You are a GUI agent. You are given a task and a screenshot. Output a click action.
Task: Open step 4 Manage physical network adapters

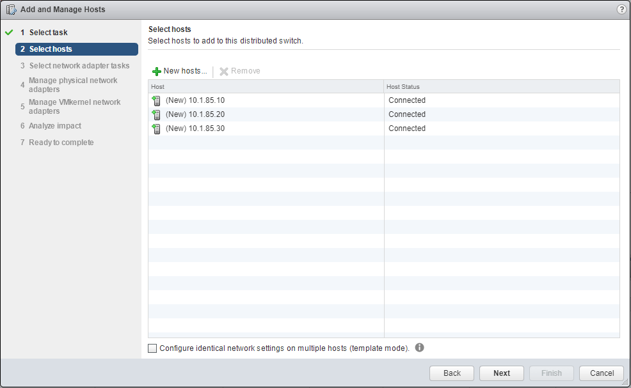[x=69, y=85]
